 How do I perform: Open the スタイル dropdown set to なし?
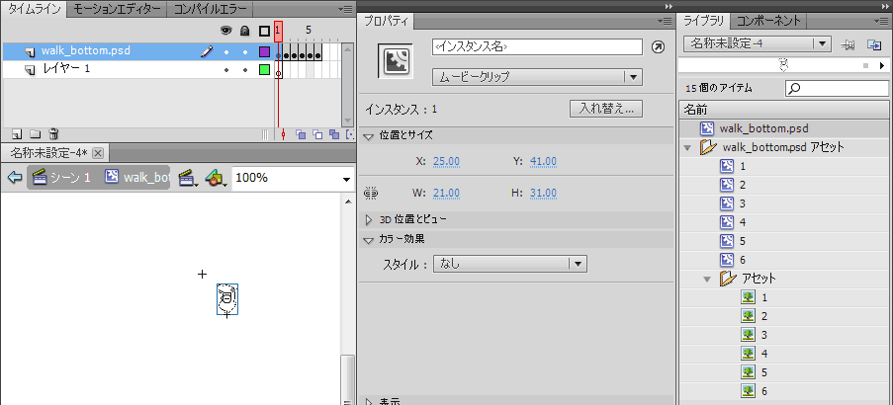[x=579, y=264]
